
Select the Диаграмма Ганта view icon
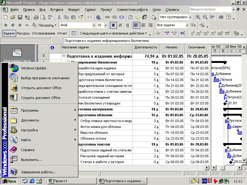coord(17,55)
